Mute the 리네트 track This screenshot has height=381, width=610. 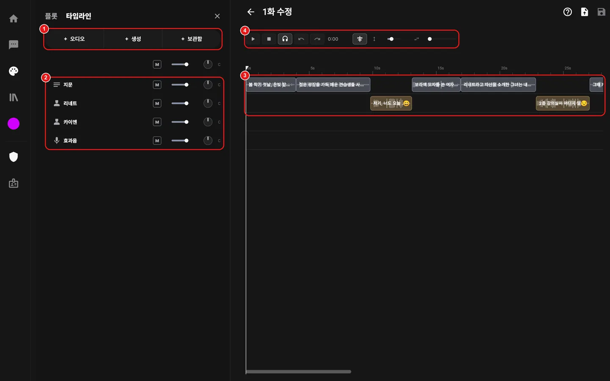click(x=157, y=103)
